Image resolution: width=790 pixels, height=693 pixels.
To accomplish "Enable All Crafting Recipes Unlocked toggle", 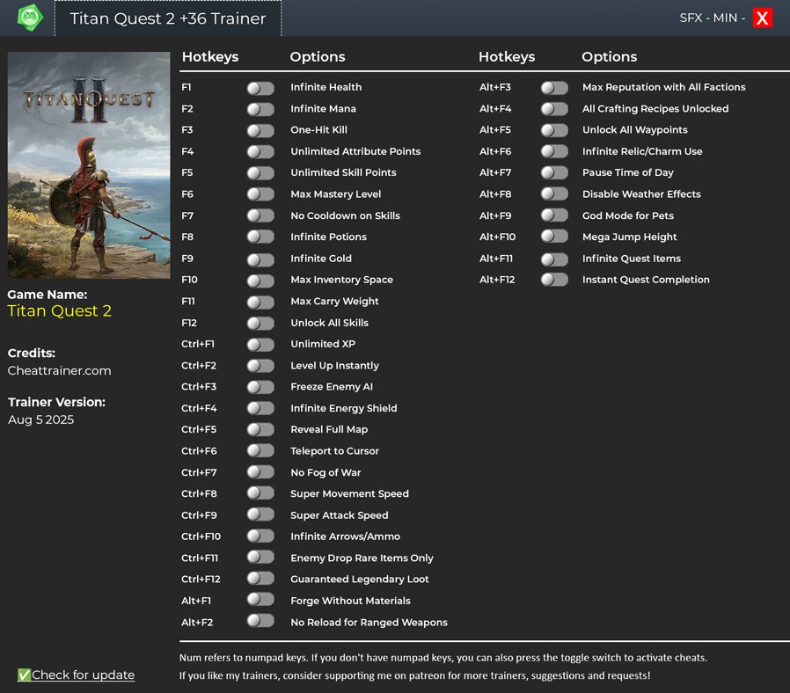I will pos(554,109).
